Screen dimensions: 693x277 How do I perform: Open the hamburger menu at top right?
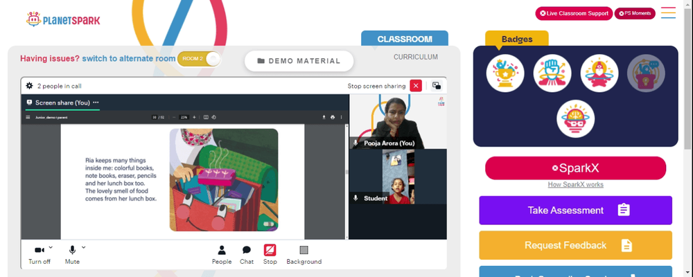tap(668, 12)
